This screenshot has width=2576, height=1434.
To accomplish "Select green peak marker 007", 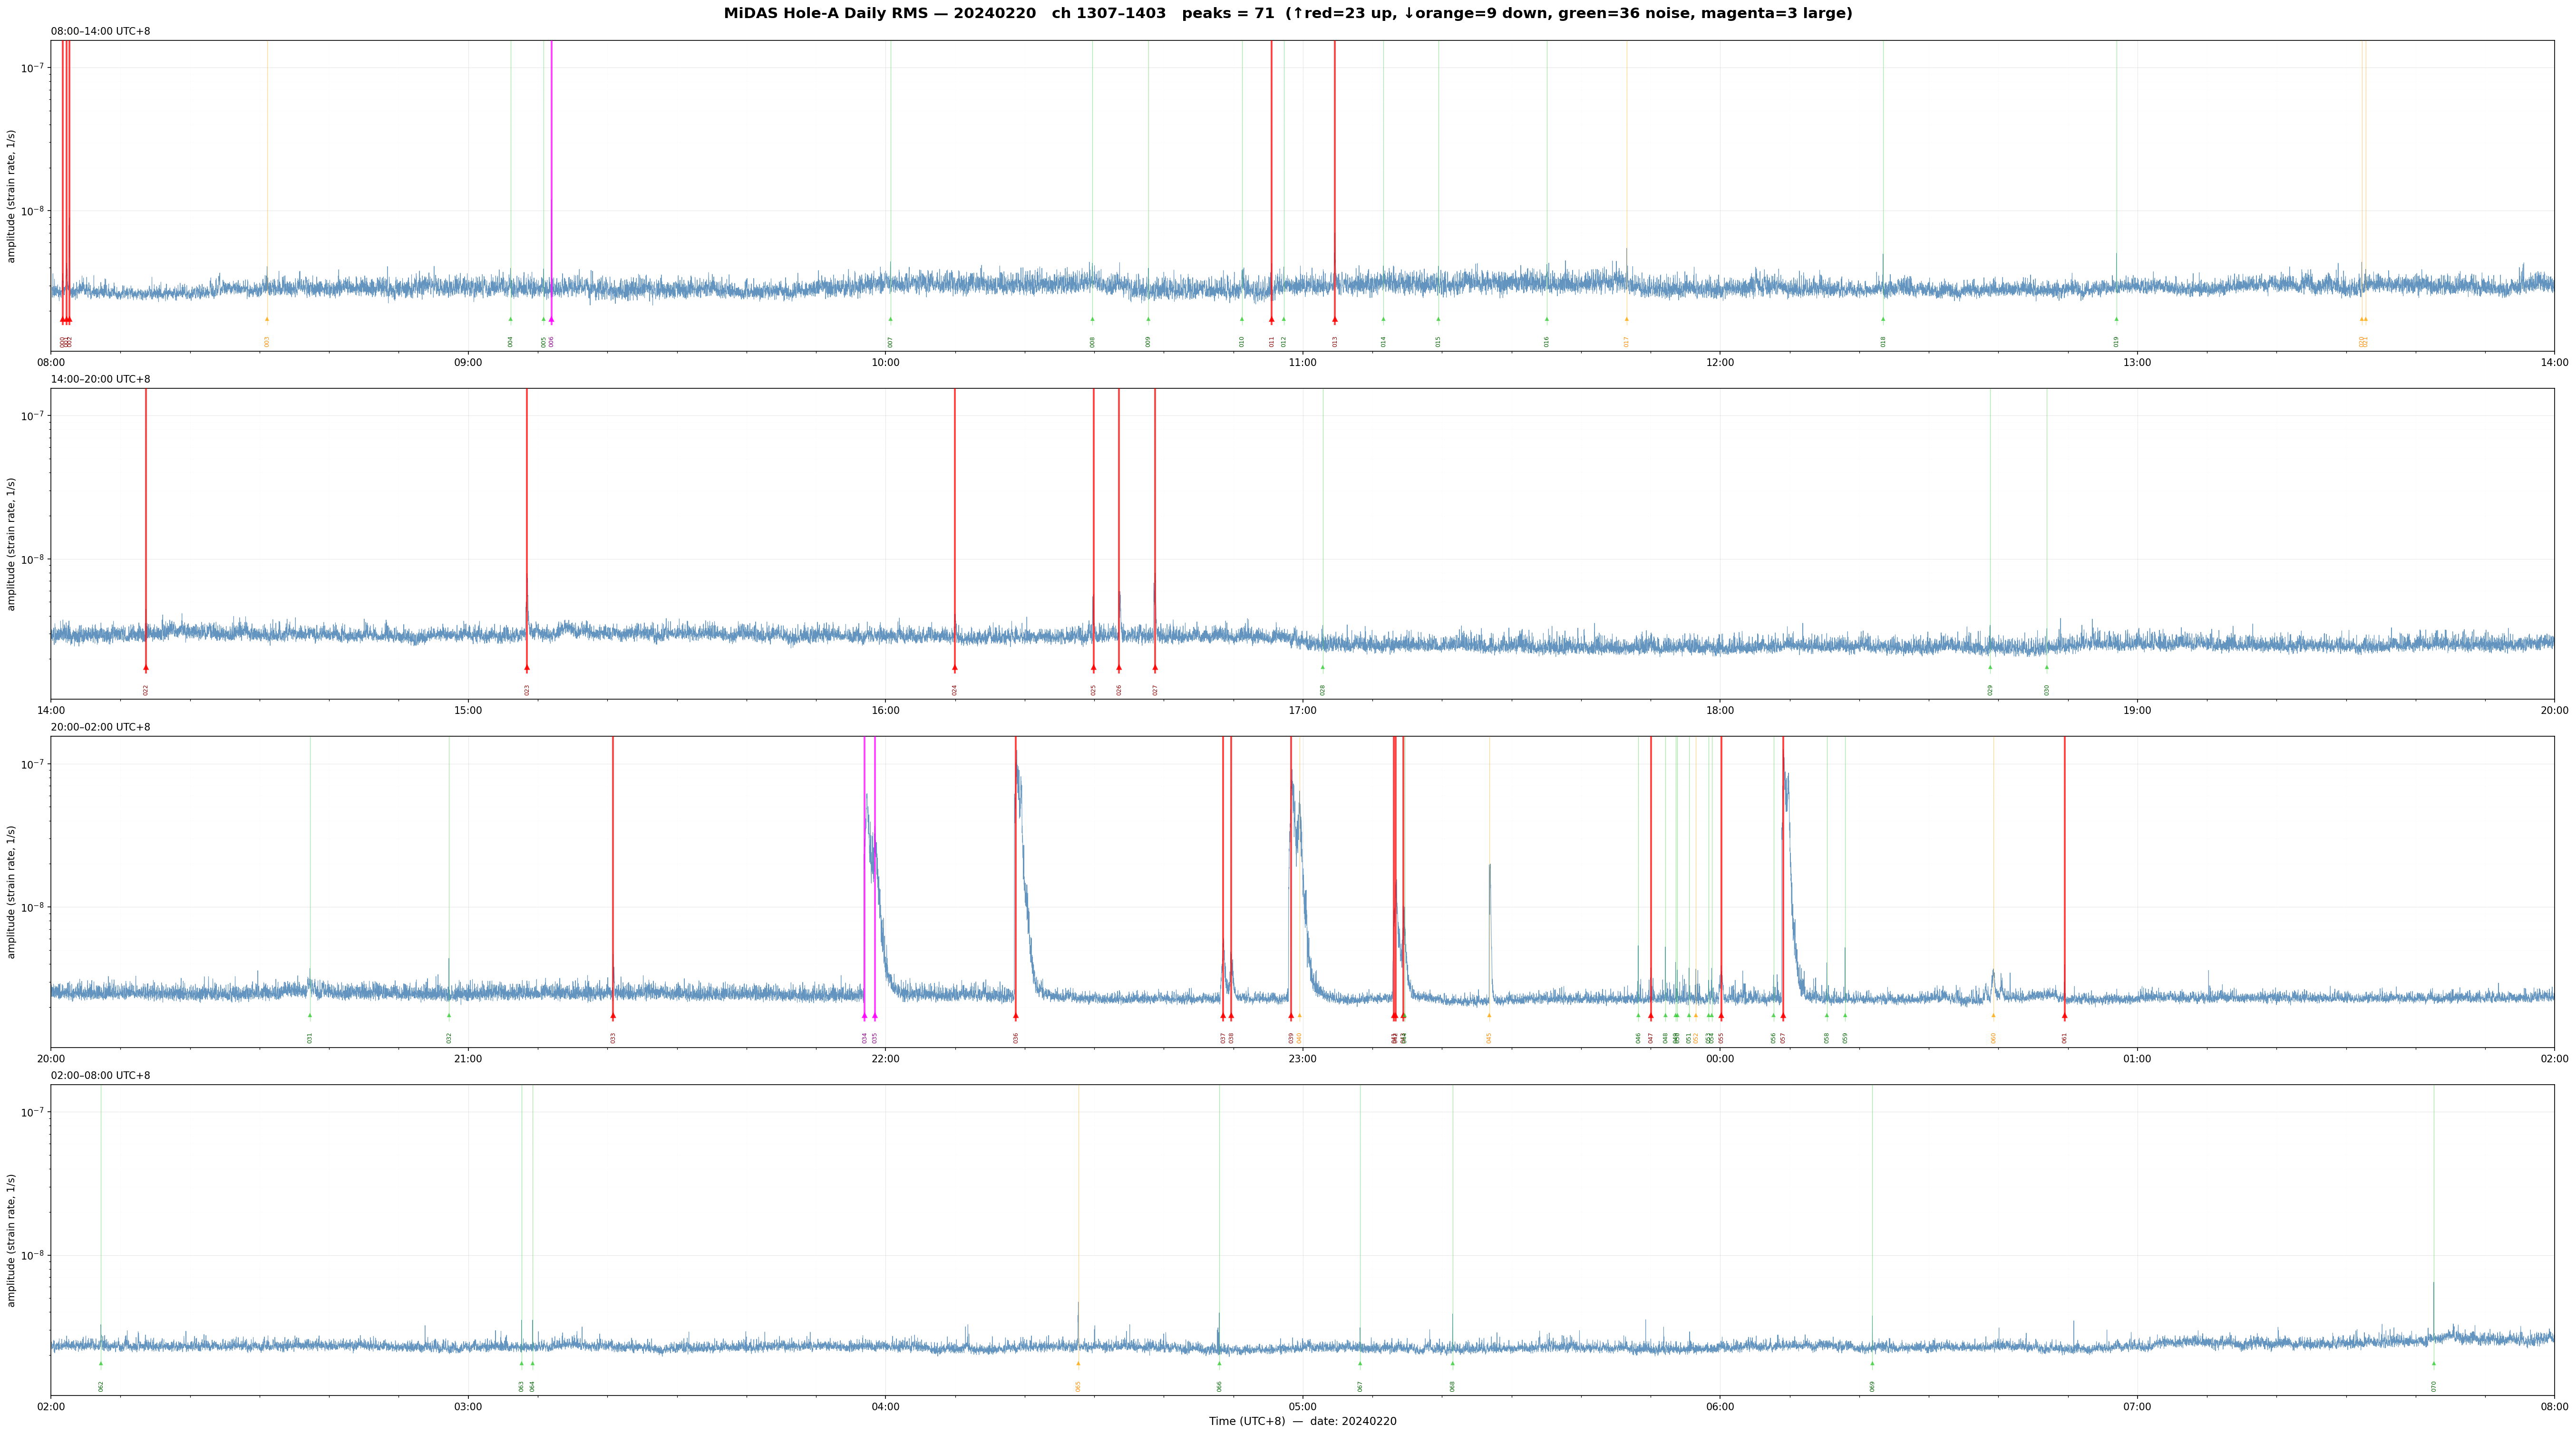I will [x=890, y=320].
